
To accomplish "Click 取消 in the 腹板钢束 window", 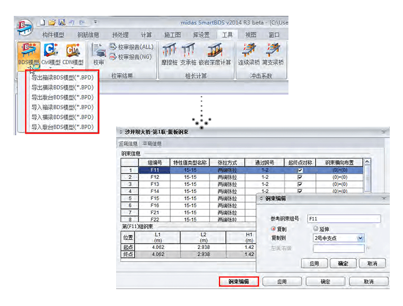I will coord(369,282).
